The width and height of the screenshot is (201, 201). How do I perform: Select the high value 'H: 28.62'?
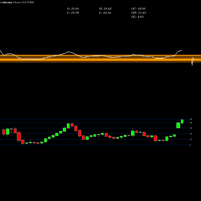[x=105, y=9]
